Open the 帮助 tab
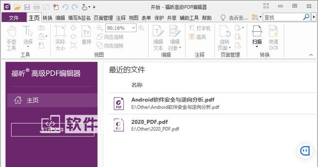Image resolution: width=318 pixels, height=167 pixels. coord(207,18)
